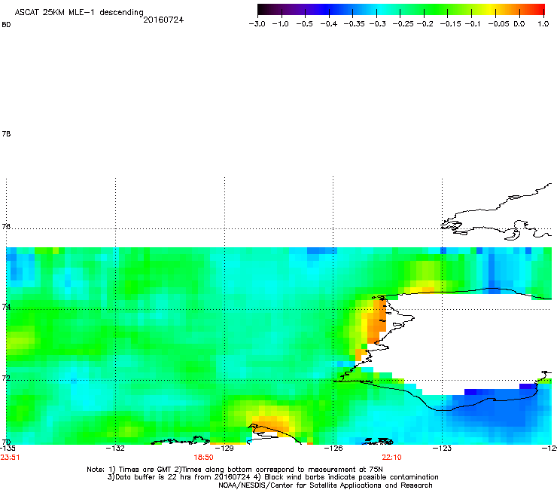Screen dimensions: 557x490
Task: Click the red "23:51" pass time
Action: coord(10,458)
